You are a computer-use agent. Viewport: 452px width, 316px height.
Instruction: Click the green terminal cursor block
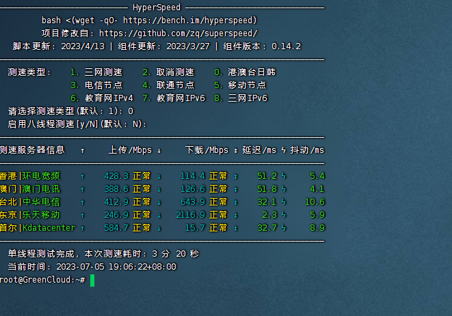pyautogui.click(x=92, y=281)
